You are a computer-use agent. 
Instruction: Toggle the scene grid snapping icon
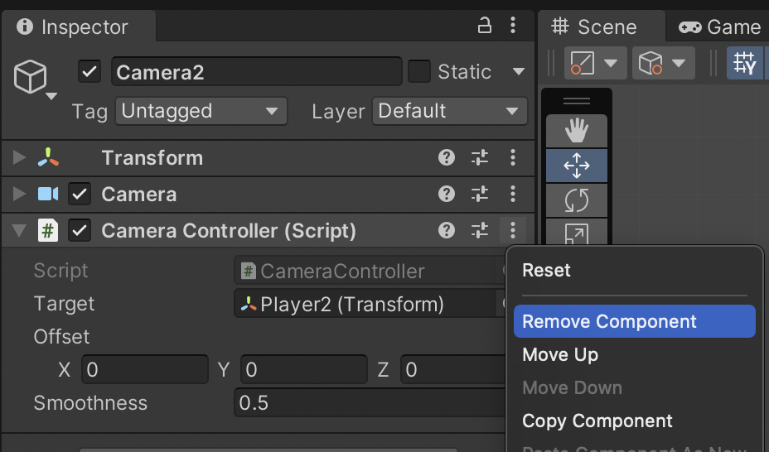click(746, 64)
